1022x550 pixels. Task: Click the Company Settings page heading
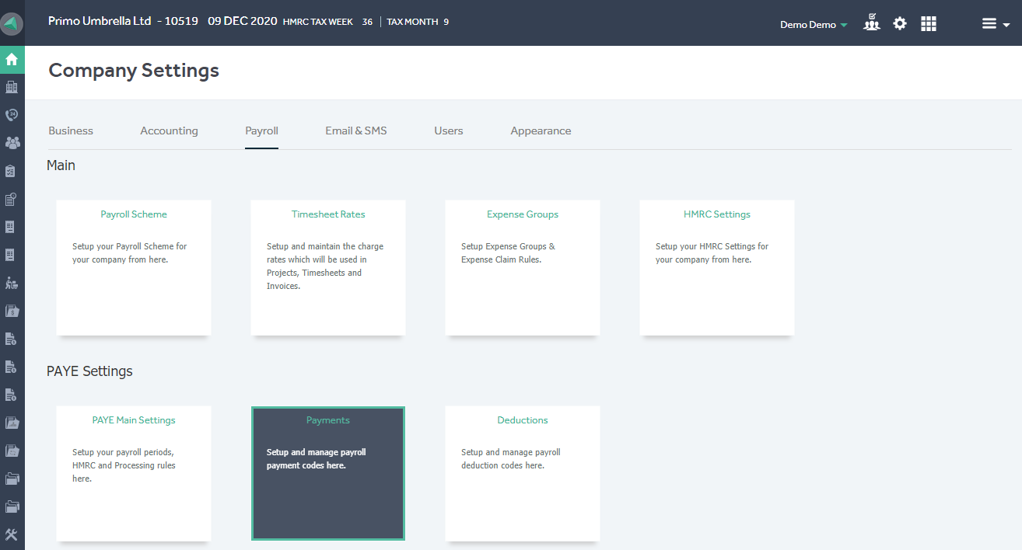coord(134,71)
